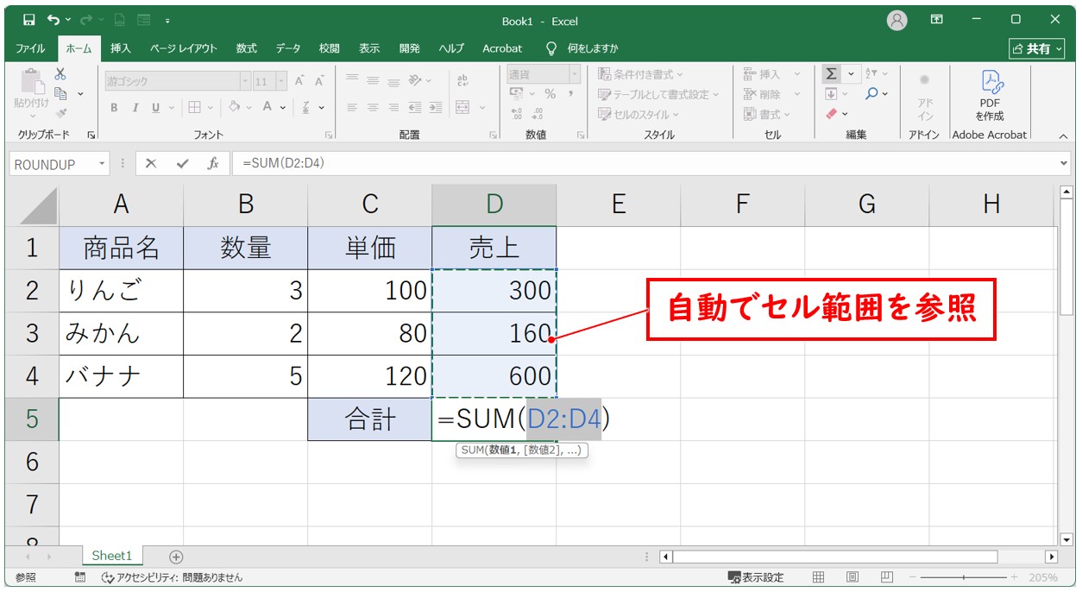Click the macro recording icon in status bar

coord(80,577)
